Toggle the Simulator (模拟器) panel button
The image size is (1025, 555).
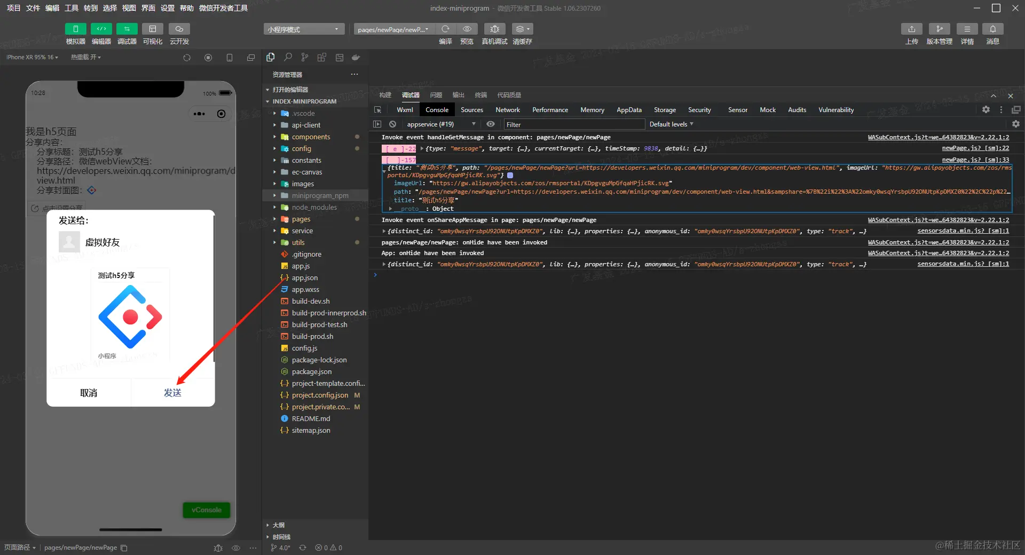(x=75, y=29)
